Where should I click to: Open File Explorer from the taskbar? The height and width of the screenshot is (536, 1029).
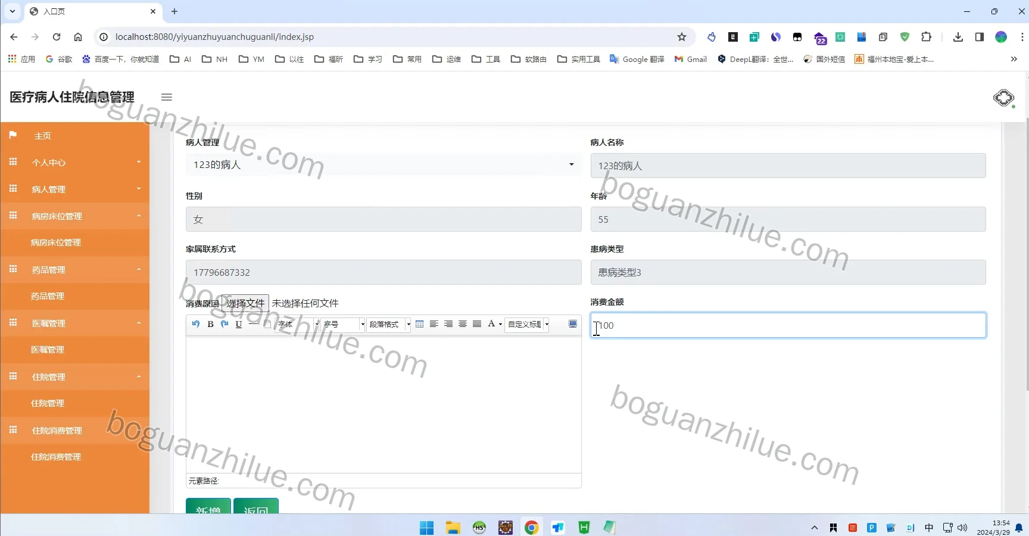453,527
